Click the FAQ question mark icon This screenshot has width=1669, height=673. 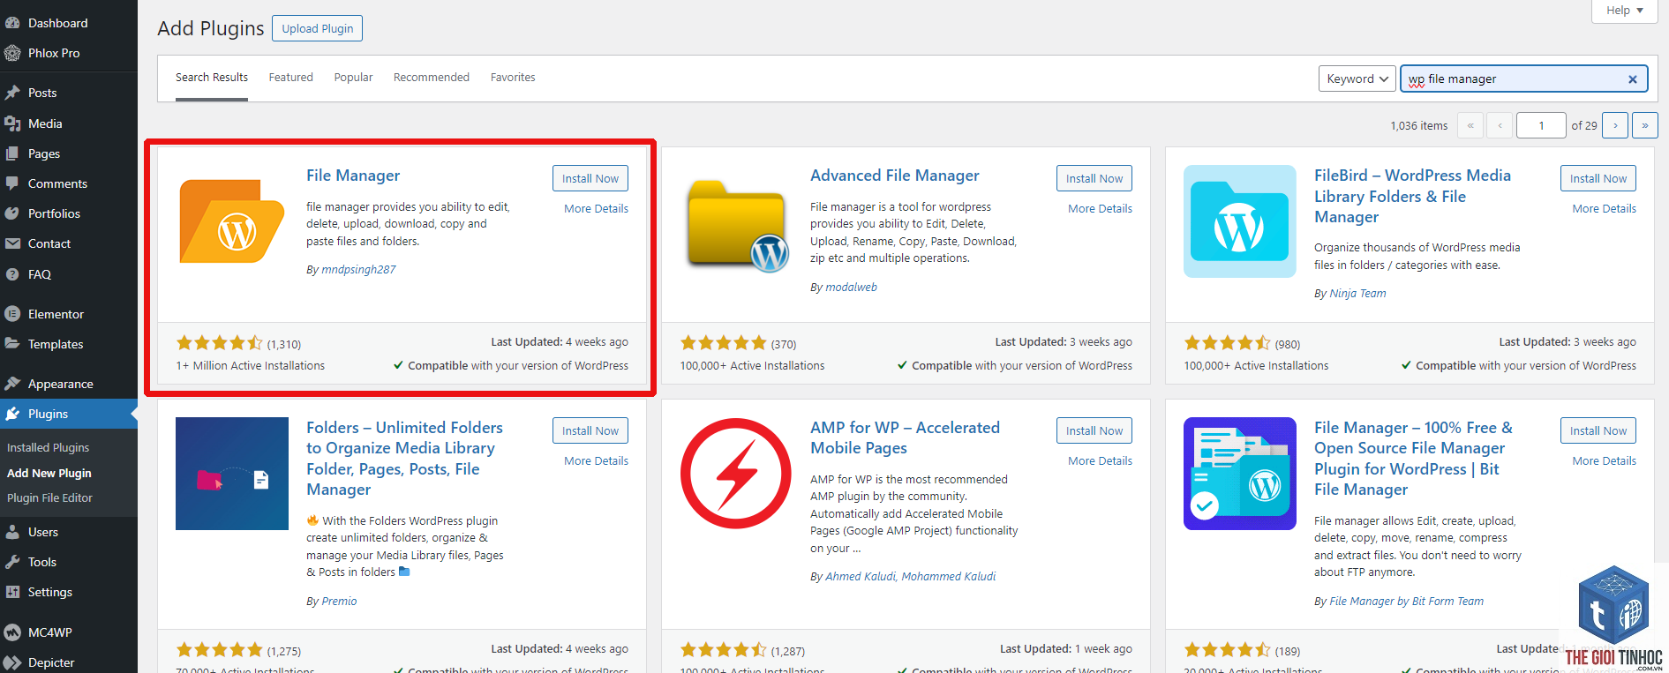coord(12,274)
